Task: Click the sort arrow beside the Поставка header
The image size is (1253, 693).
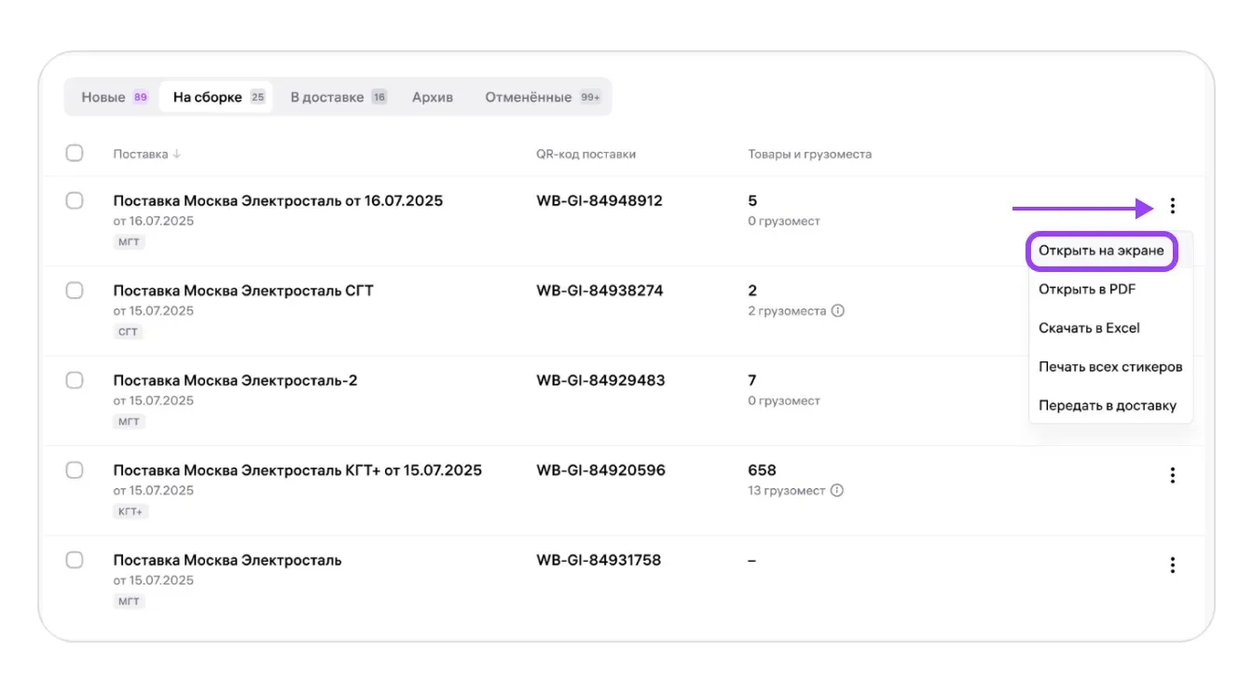Action: point(177,155)
